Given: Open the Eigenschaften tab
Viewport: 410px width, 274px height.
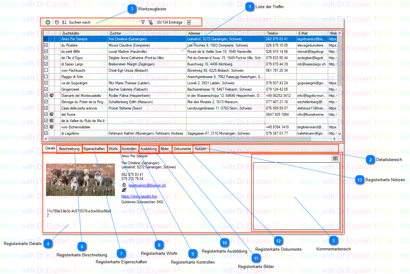Looking at the screenshot, I should (94, 149).
